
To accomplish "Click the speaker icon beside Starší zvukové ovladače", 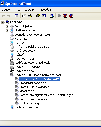I will click(17, 87).
